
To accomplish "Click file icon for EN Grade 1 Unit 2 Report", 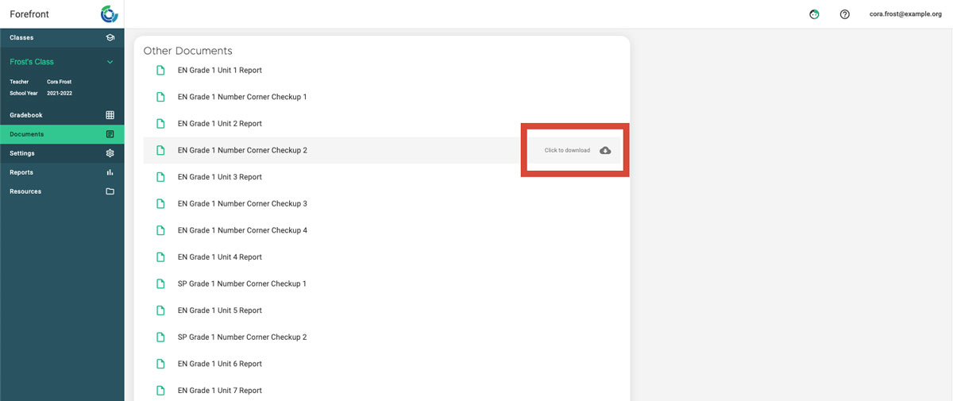I will click(161, 123).
